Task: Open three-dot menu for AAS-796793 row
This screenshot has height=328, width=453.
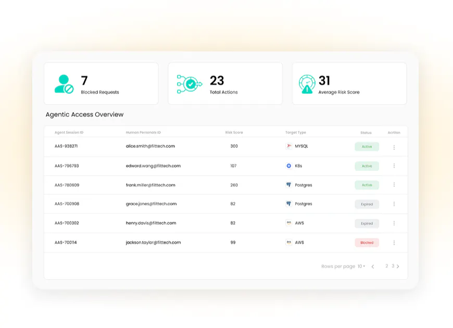Action: click(394, 166)
